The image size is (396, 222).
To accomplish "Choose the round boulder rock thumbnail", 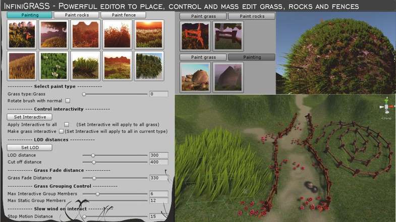I will 195,78.
